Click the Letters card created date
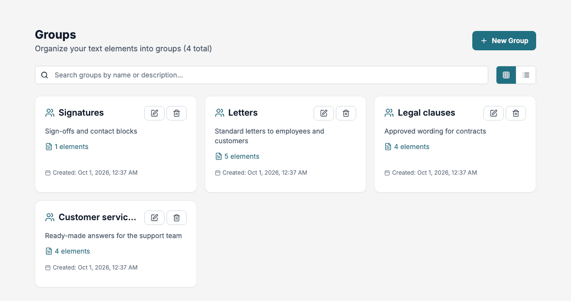571x301 pixels. 265,173
